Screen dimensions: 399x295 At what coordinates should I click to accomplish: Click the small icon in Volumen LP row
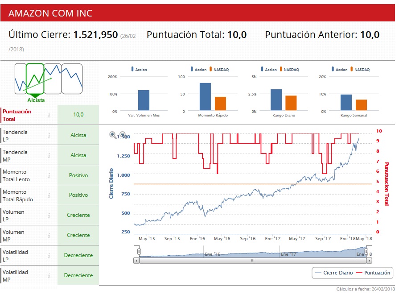tap(49, 216)
